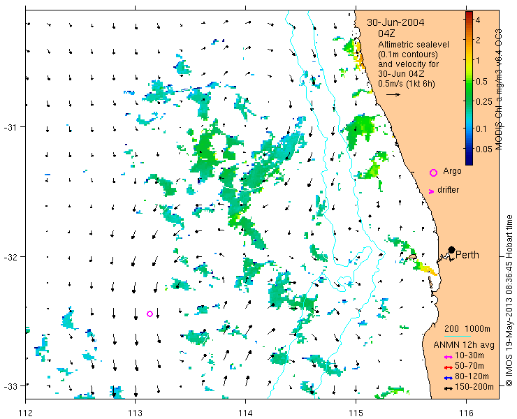
Task: Click the magenta drifter arrow legend symbol
Action: (x=431, y=191)
